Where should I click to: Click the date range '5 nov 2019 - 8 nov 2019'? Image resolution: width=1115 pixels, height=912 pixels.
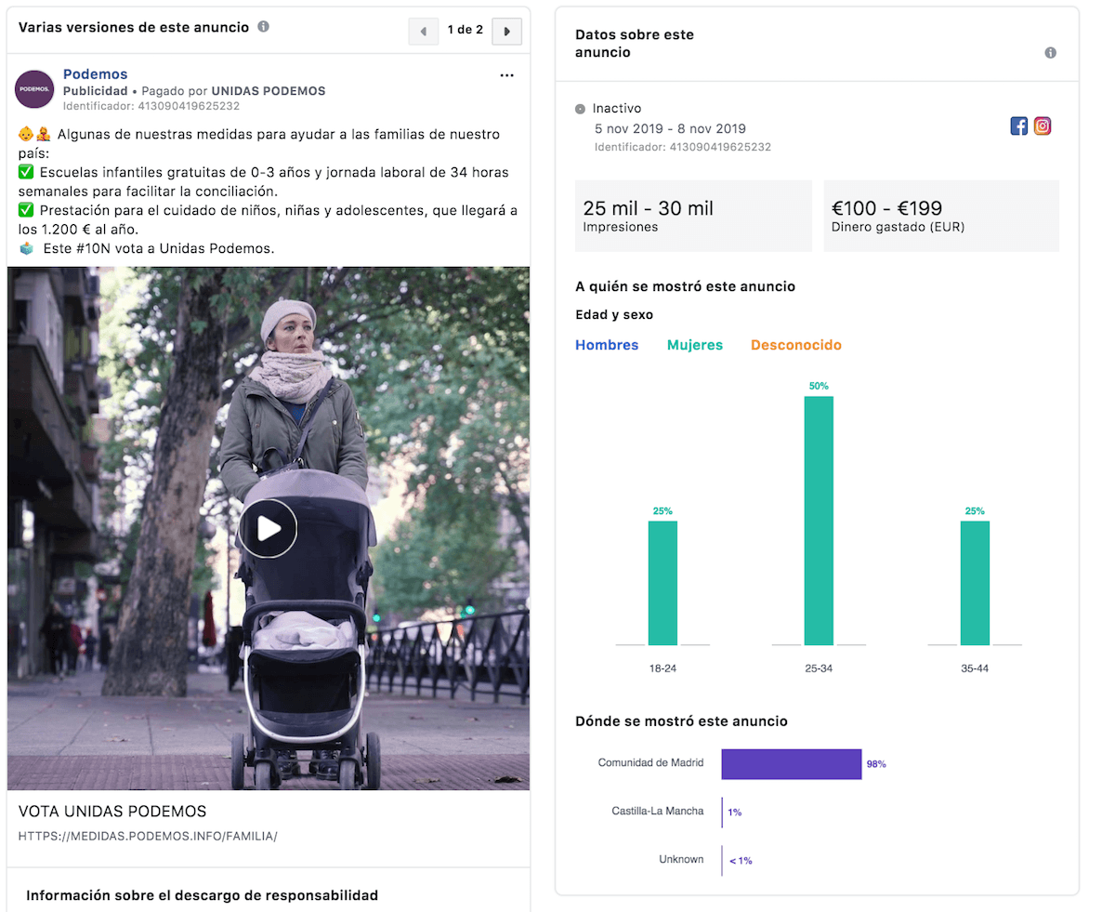670,128
